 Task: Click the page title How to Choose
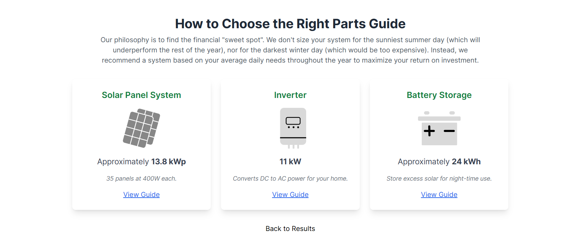[290, 23]
